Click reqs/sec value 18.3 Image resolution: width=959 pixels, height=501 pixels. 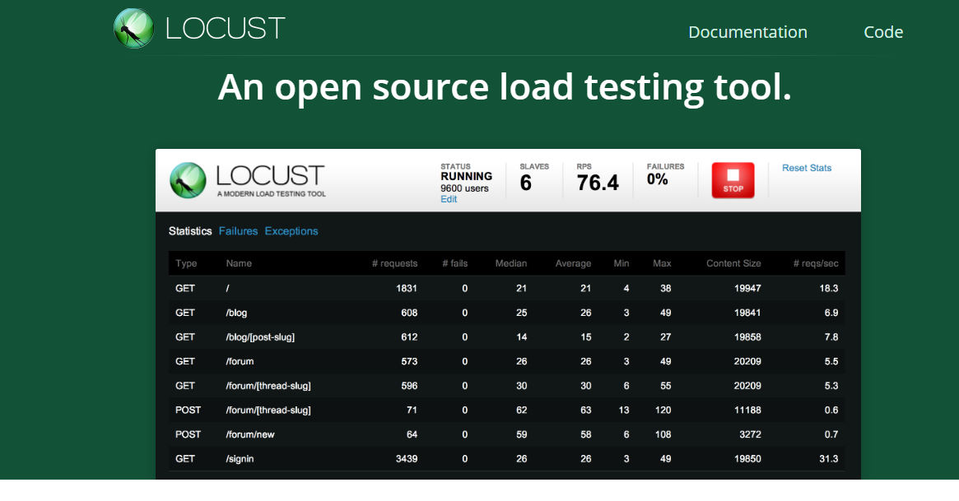[x=829, y=289]
